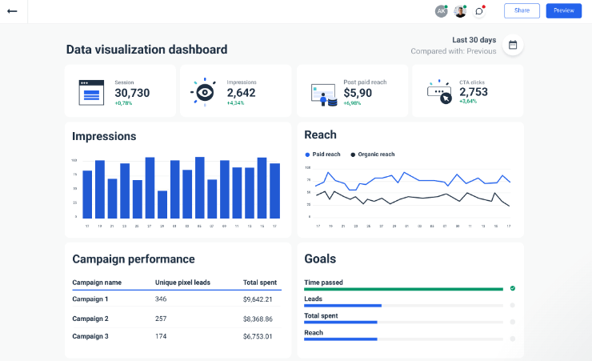592x361 pixels.
Task: Open the Compared with: Previous option
Action: click(453, 51)
